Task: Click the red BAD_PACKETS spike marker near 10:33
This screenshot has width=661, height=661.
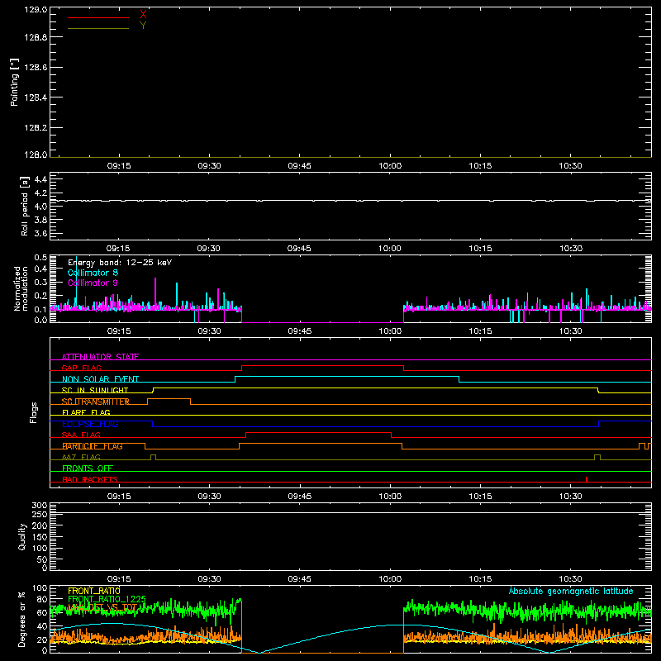Action: (x=587, y=479)
